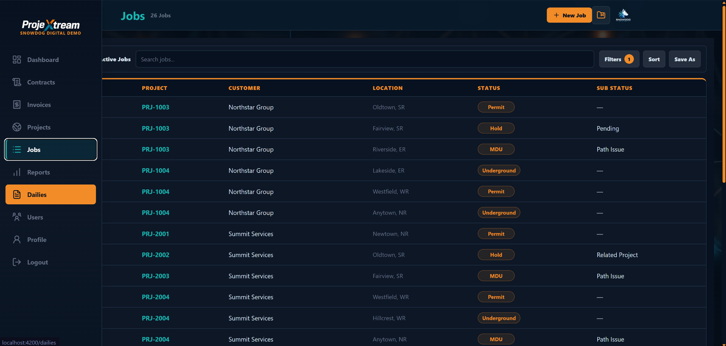The image size is (726, 346).
Task: Click the ProjeXtream logo
Action: [x=51, y=27]
